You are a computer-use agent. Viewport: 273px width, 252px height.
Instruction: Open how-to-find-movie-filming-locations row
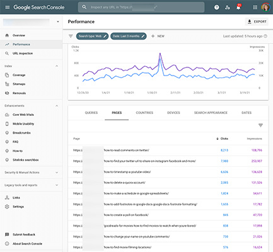(168, 247)
